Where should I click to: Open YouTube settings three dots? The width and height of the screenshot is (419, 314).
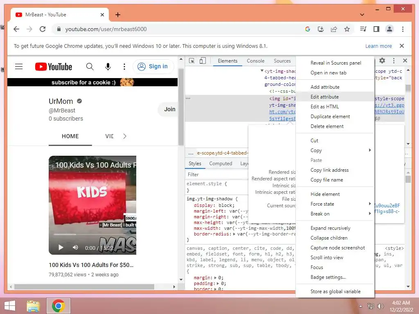coord(124,67)
